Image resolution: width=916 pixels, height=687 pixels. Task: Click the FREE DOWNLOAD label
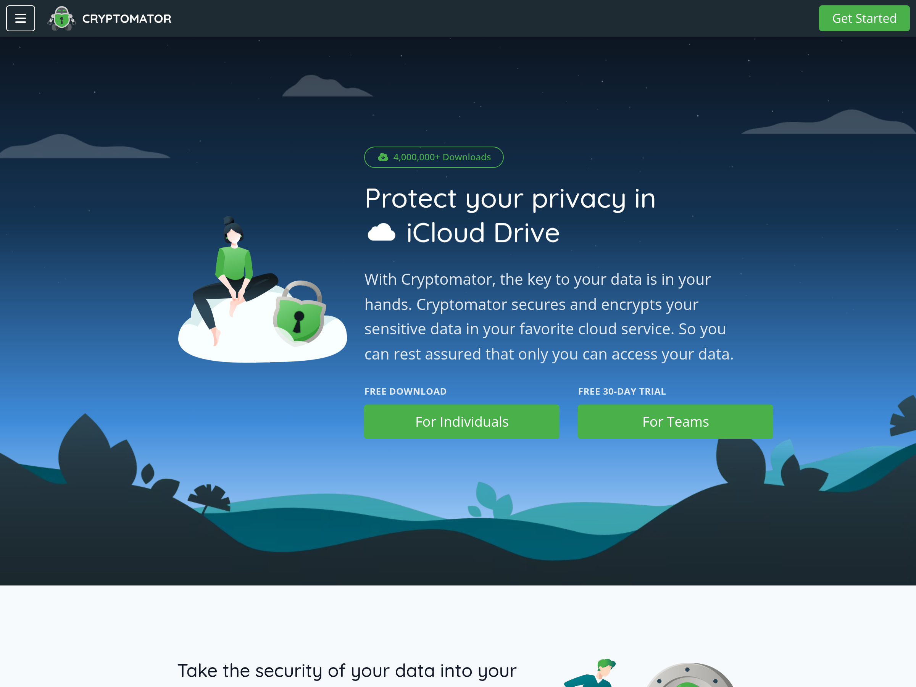click(x=405, y=391)
